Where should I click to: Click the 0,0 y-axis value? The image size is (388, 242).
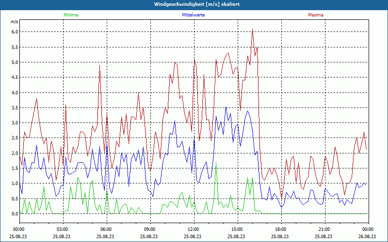pos(15,214)
